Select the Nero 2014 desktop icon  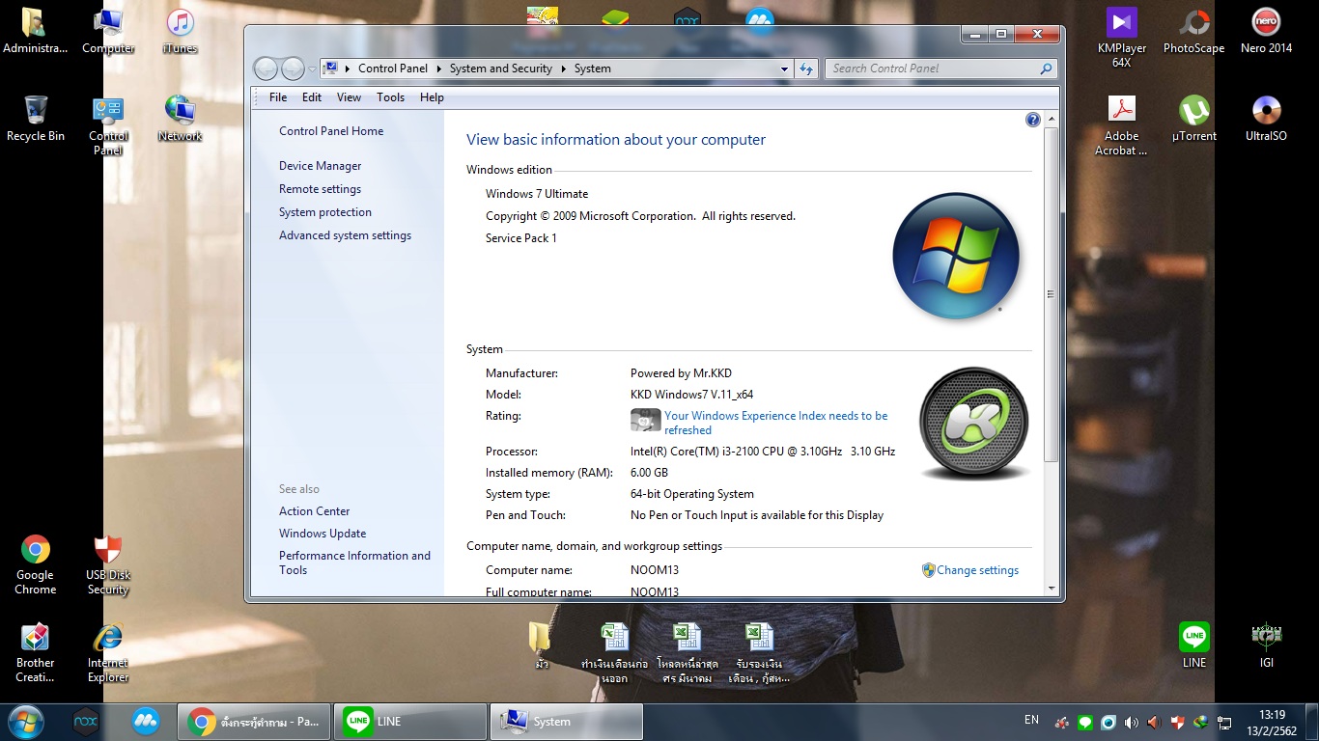click(1267, 31)
